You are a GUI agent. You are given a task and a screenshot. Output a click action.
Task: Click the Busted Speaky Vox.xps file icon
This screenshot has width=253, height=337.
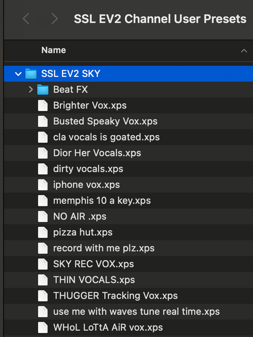point(43,121)
